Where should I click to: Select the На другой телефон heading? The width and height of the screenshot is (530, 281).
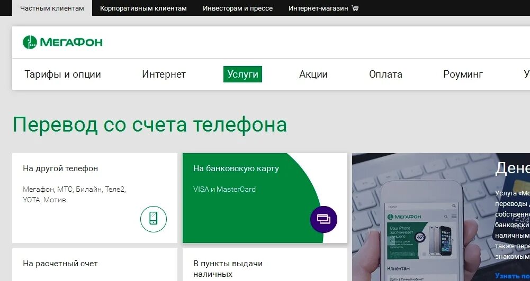[60, 168]
